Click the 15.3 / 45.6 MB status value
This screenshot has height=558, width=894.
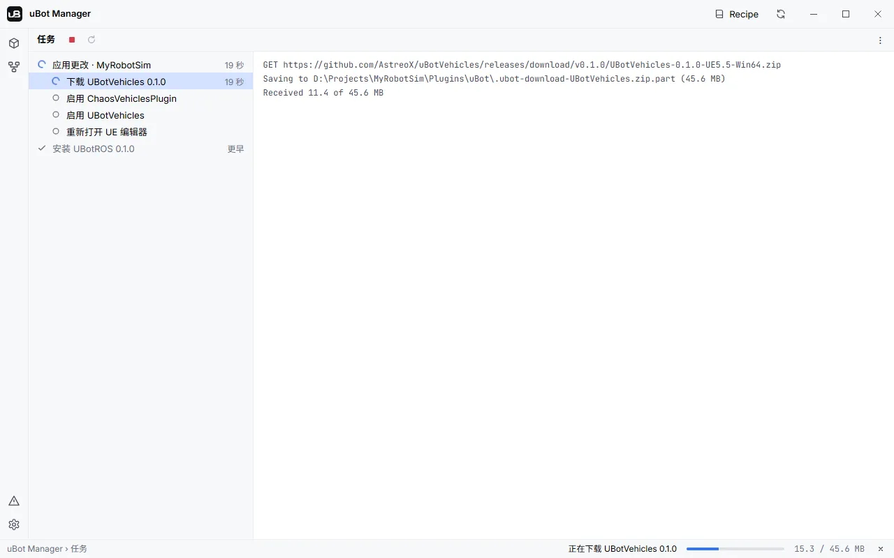click(829, 549)
